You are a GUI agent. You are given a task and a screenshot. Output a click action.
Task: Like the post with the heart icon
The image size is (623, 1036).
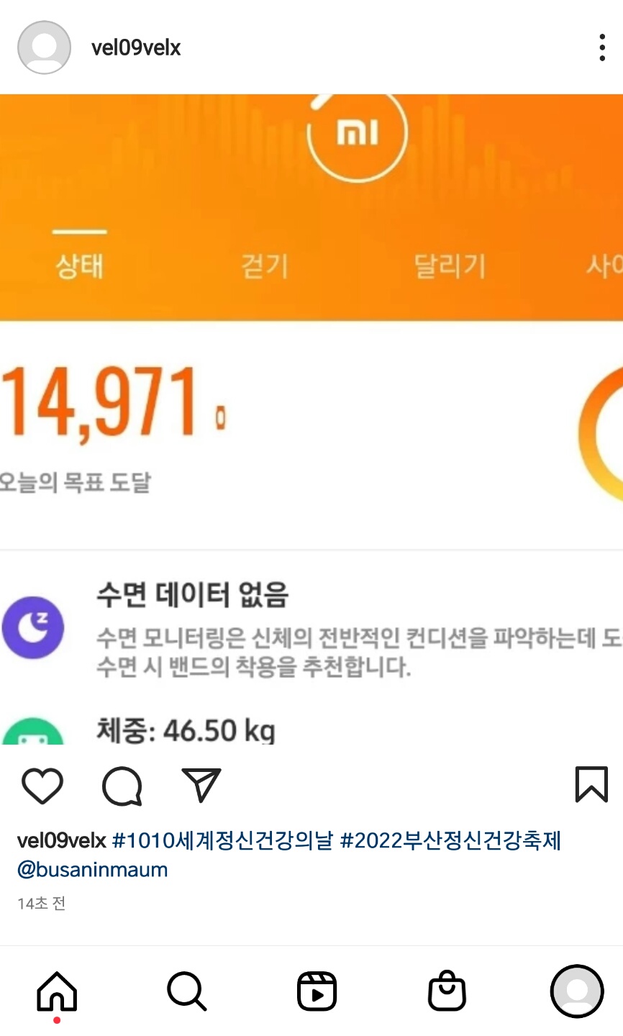[42, 785]
